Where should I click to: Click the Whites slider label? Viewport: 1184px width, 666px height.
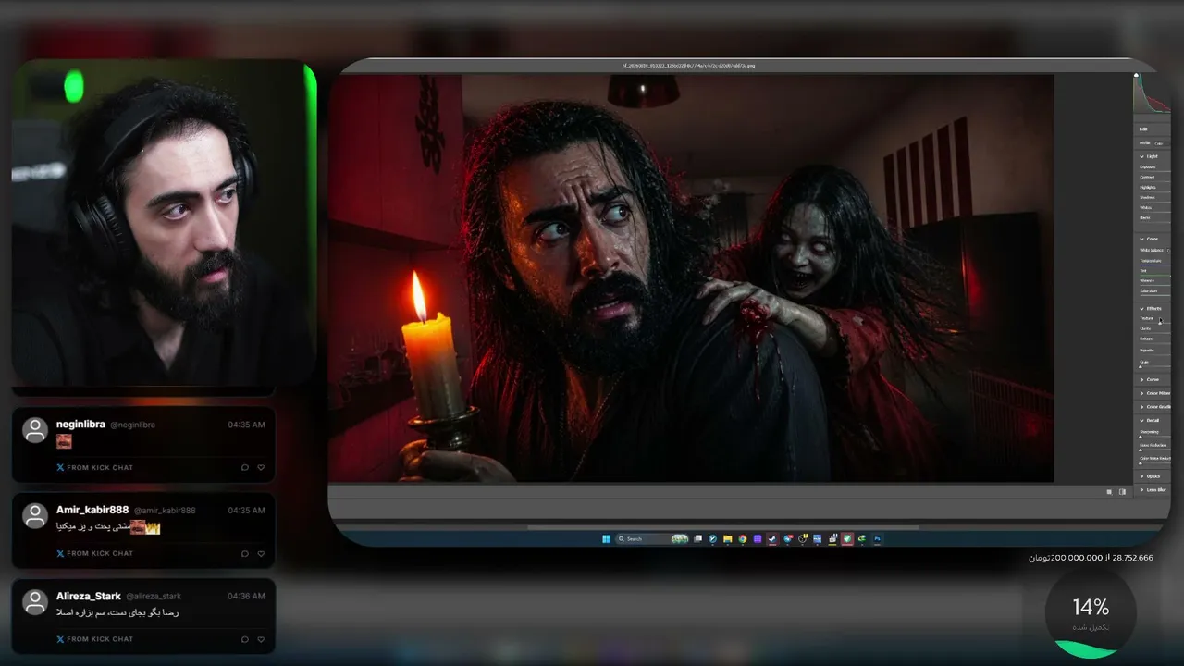click(x=1145, y=207)
